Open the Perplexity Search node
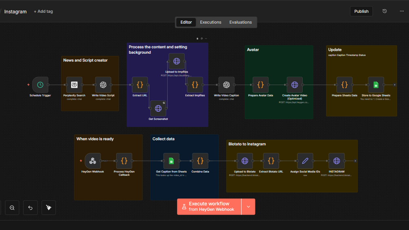This screenshot has width=409, height=230. click(74, 85)
